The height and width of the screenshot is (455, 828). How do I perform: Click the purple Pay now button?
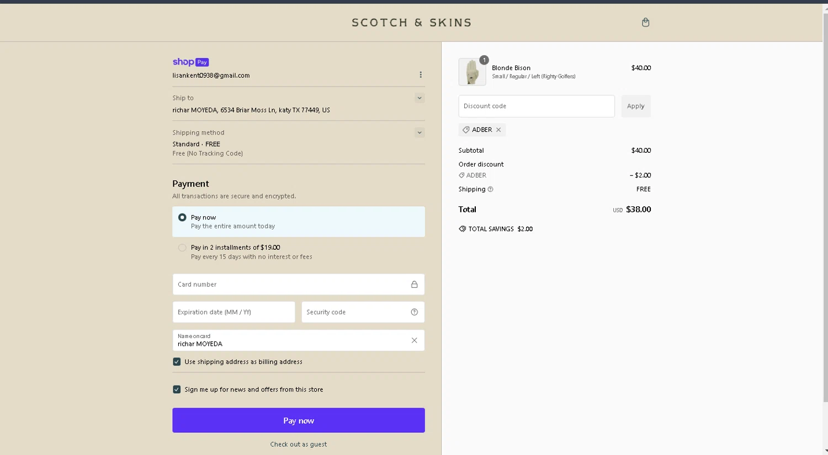[x=299, y=420]
